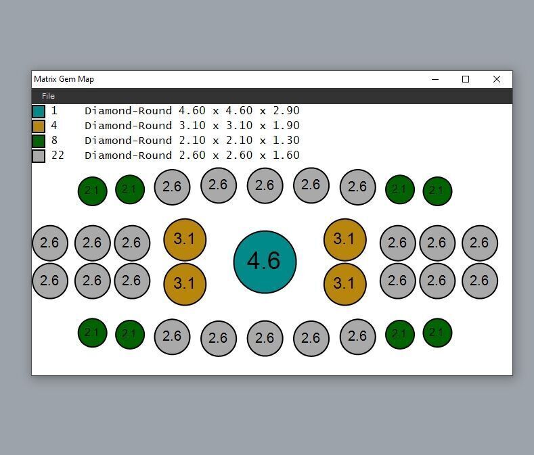Open the File menu

point(48,96)
